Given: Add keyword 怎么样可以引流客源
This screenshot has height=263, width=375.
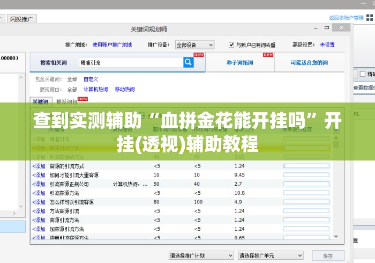Looking at the screenshot, I should tap(39, 202).
